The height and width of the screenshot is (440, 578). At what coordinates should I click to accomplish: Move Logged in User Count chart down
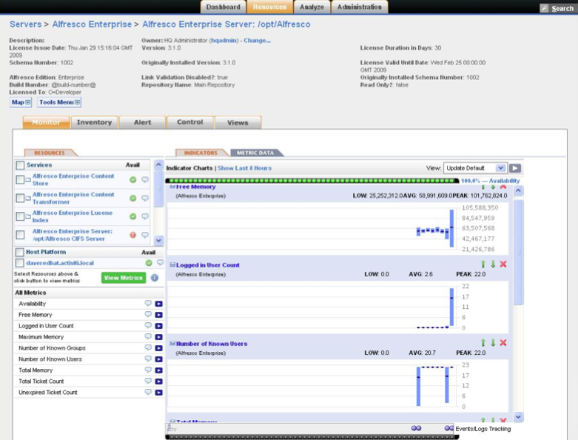tap(493, 264)
